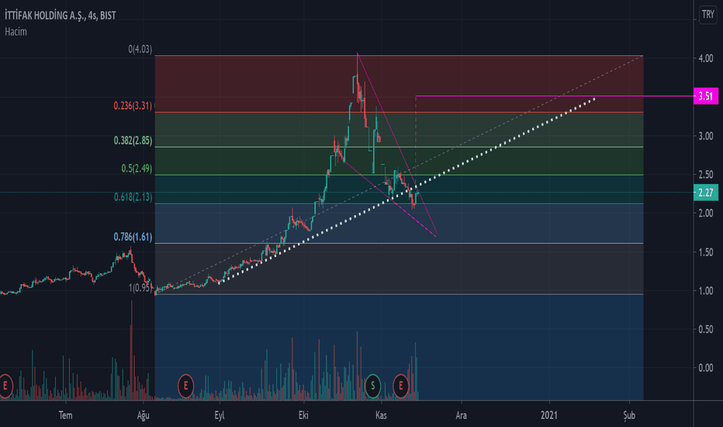The width and height of the screenshot is (723, 427).
Task: Click the Ağu month label on time axis
Action: point(143,415)
